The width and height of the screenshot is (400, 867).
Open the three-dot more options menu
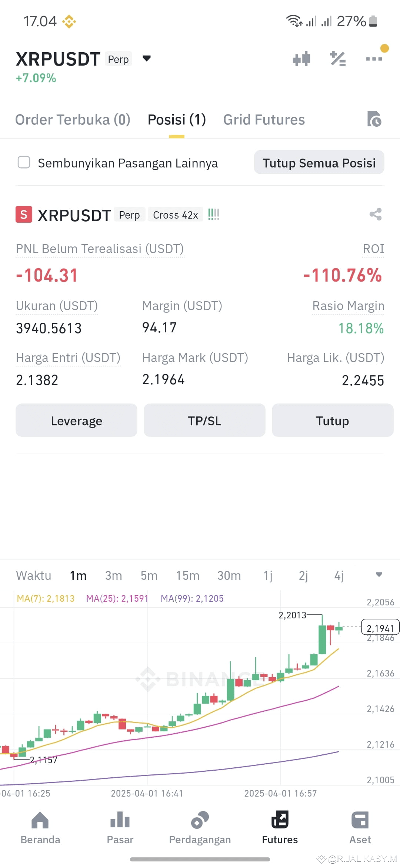click(374, 59)
